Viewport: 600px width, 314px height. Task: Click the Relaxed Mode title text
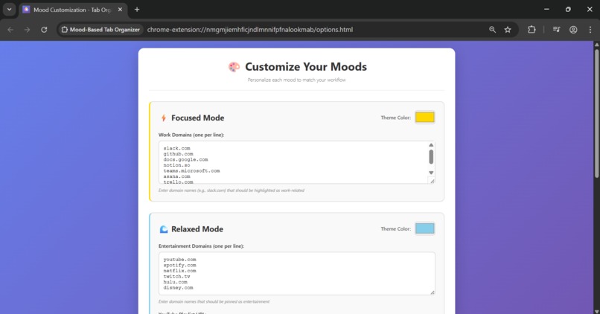tap(197, 229)
